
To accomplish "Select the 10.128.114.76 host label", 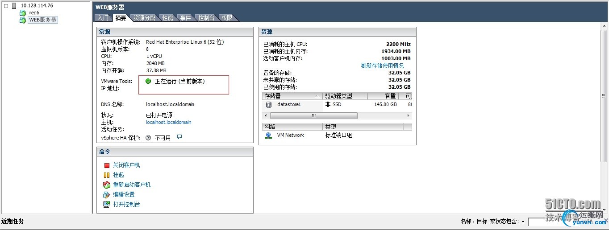I will click(x=37, y=6).
